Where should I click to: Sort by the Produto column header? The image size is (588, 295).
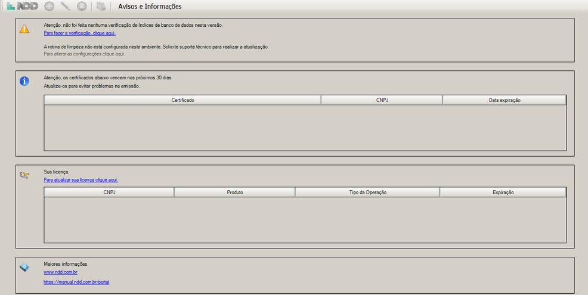click(x=235, y=192)
